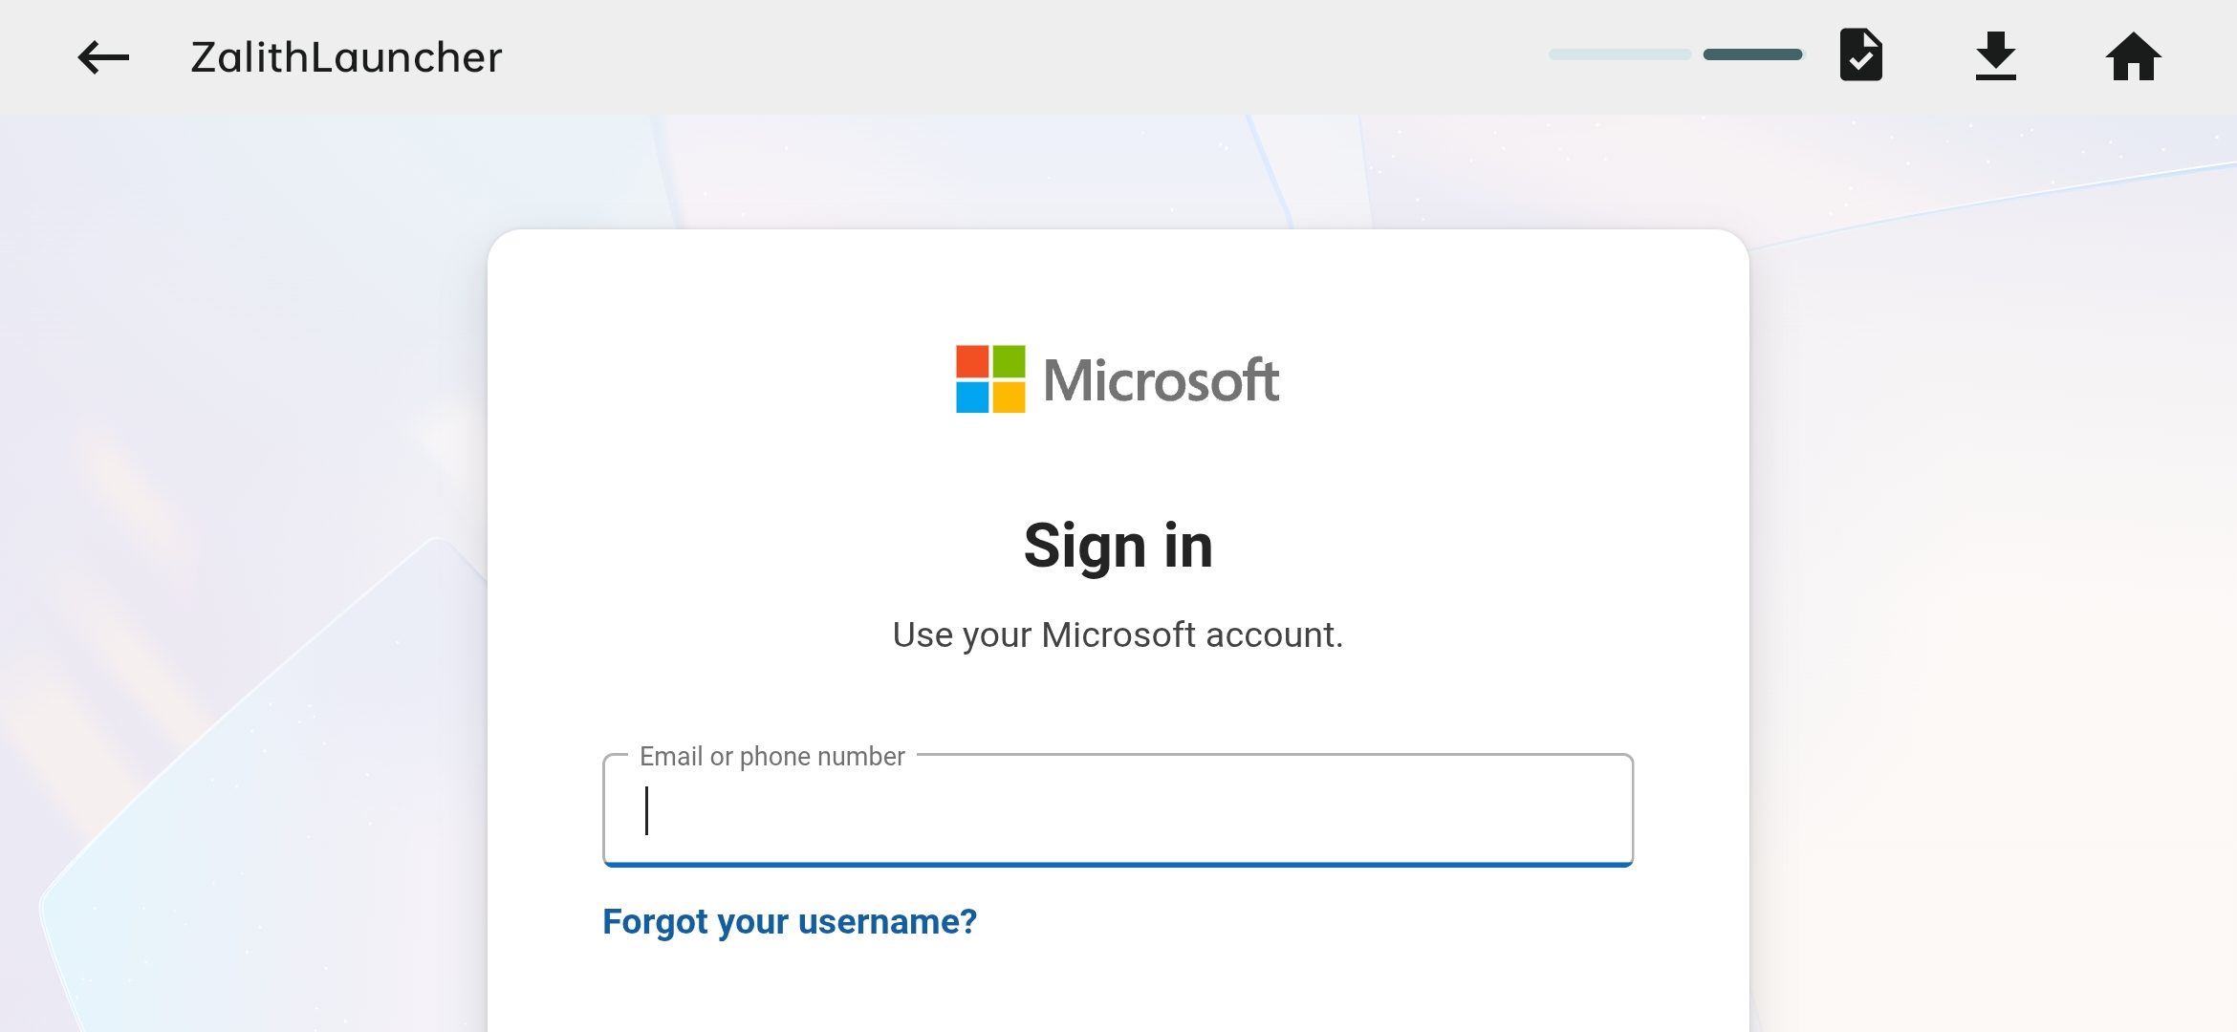Click the lighter progress bar segment
The image size is (2237, 1032).
(1618, 54)
